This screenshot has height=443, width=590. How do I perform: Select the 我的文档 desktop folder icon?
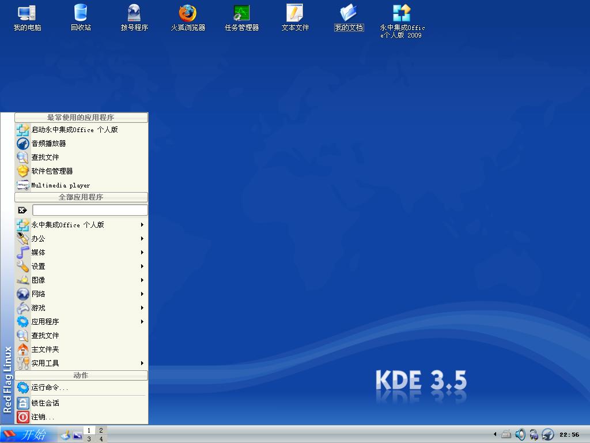tap(349, 17)
